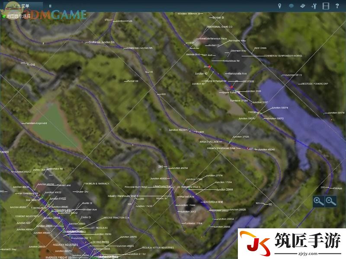Click the Turner Hill label

[133, 81]
